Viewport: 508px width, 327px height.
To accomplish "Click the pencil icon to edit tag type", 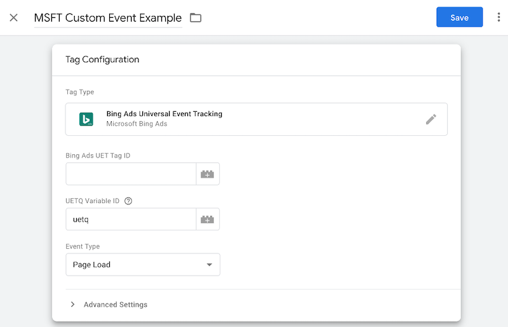I will [x=431, y=119].
